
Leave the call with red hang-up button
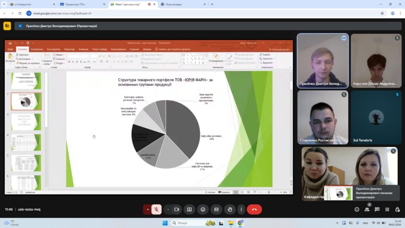[x=254, y=209]
